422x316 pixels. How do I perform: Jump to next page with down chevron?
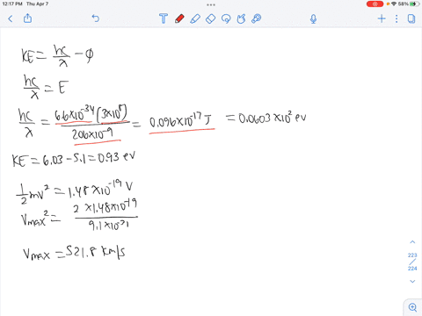[x=412, y=281]
